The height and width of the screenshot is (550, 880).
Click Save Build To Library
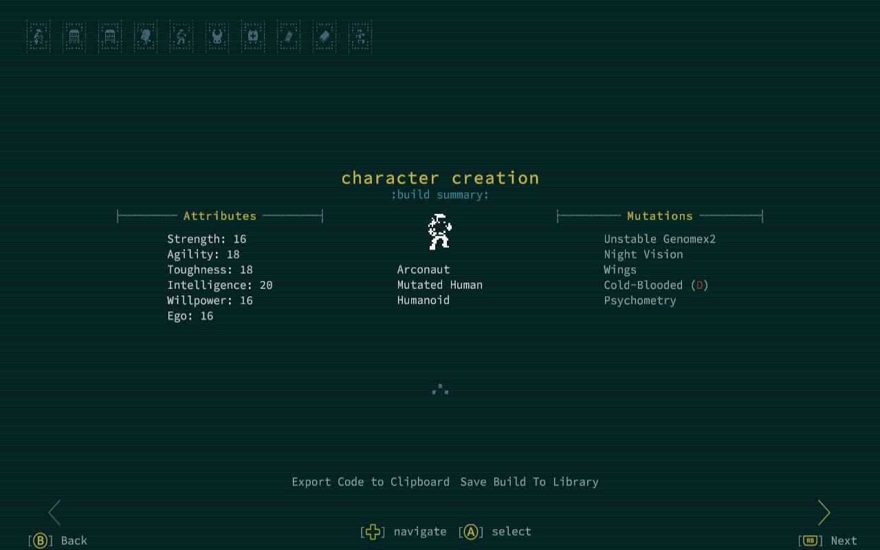click(x=529, y=482)
